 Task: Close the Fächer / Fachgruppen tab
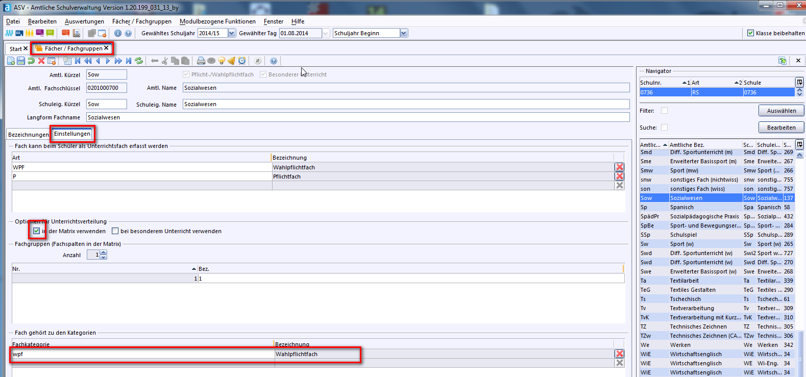[x=106, y=48]
